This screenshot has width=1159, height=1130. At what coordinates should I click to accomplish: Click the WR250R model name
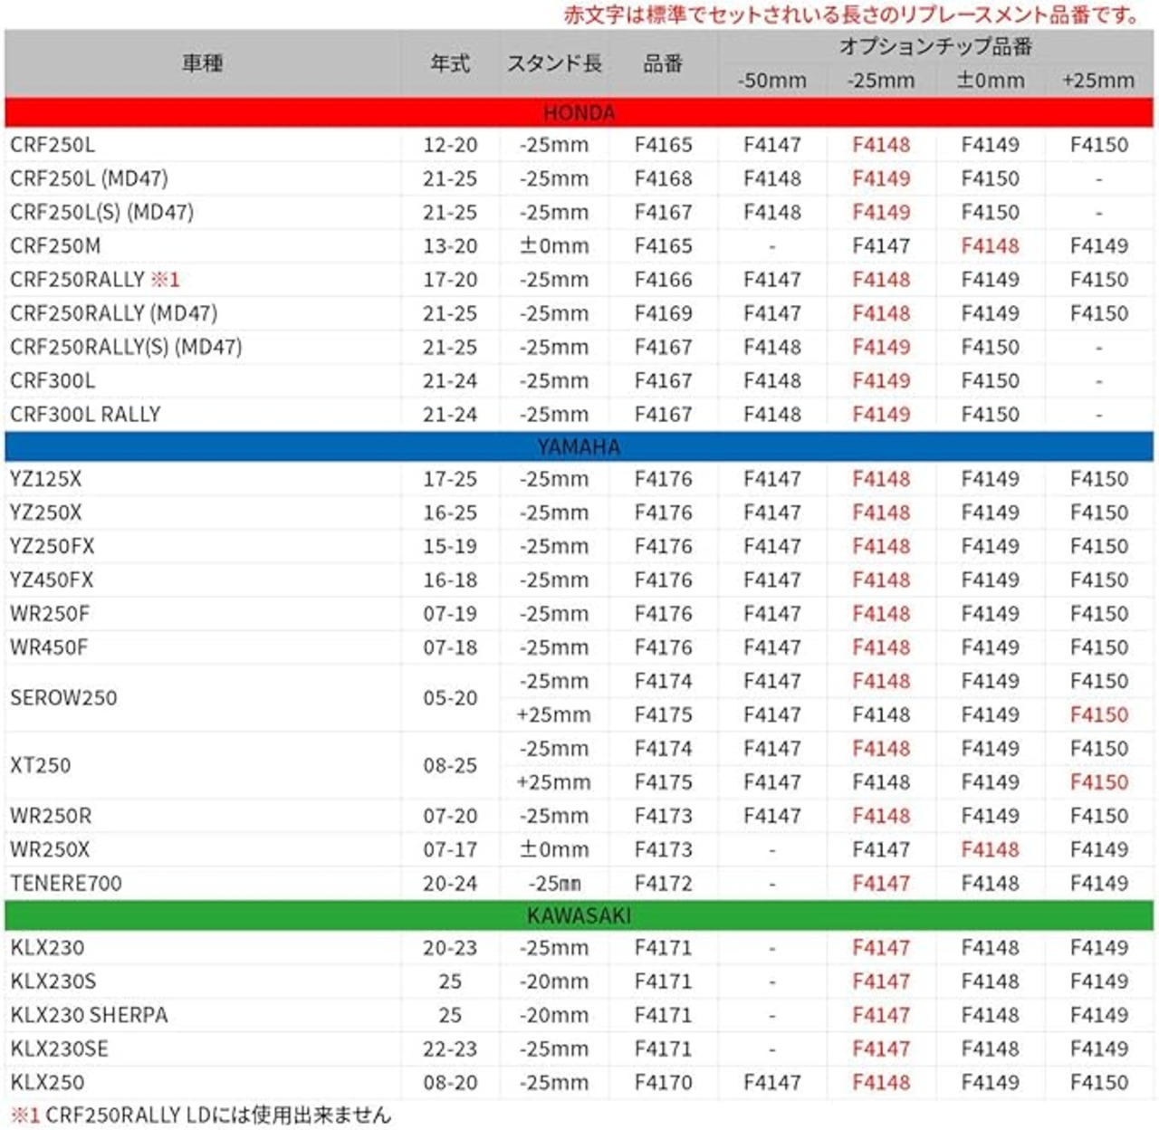click(x=51, y=816)
